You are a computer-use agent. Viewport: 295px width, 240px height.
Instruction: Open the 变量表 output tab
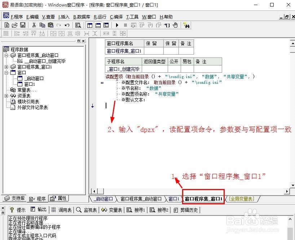(x=112, y=210)
